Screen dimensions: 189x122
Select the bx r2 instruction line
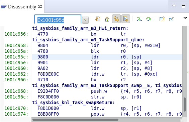107,80
